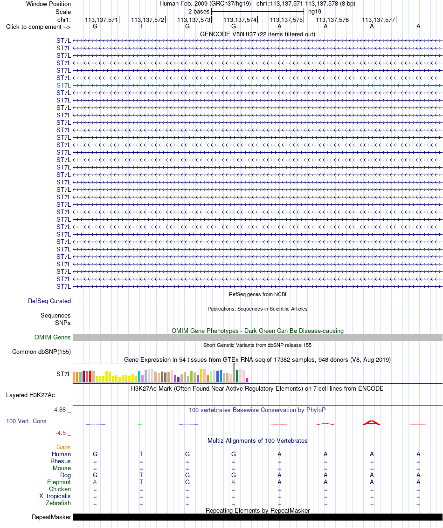Click the T base in the Human alignment row
The image size is (443, 528).
click(141, 454)
